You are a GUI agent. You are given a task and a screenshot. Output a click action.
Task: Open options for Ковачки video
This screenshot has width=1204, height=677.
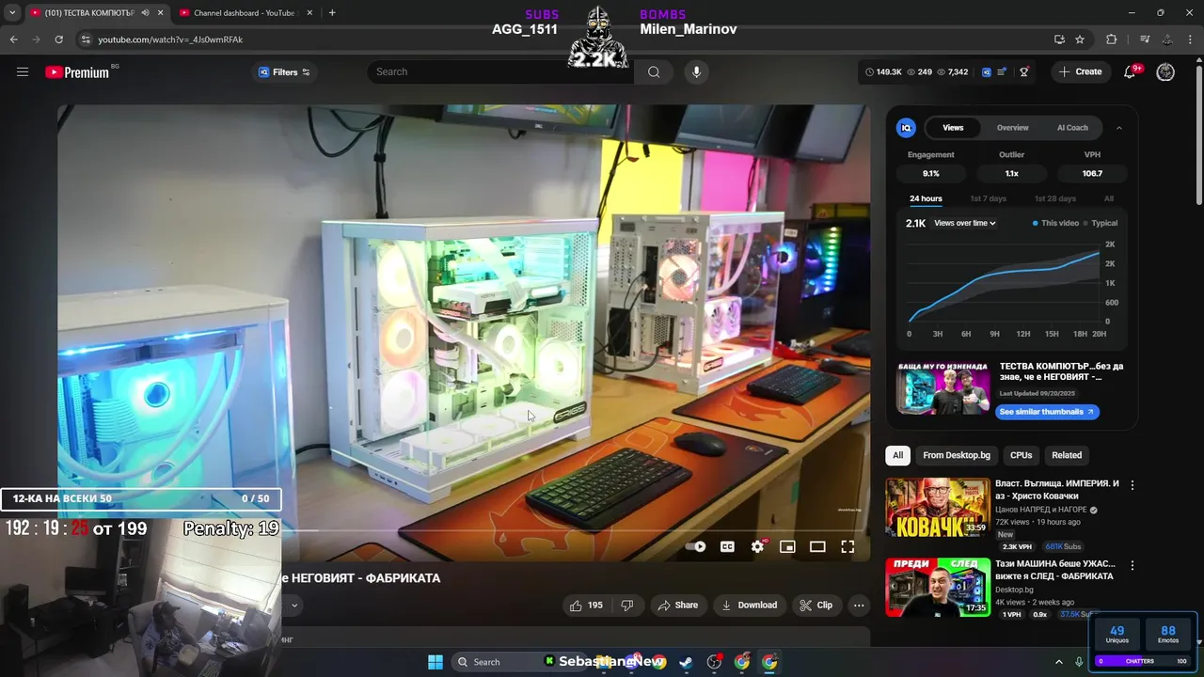pyautogui.click(x=1132, y=485)
